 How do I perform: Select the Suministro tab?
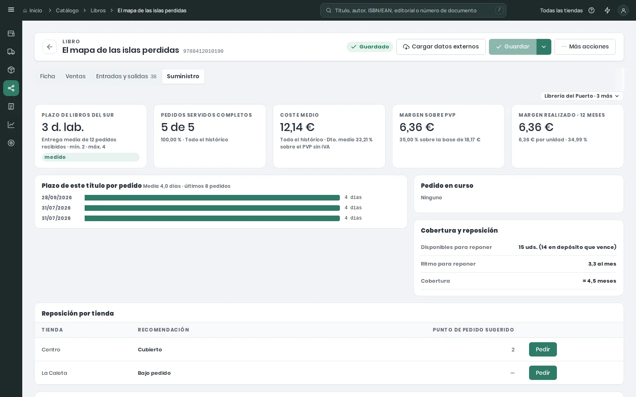coord(183,76)
